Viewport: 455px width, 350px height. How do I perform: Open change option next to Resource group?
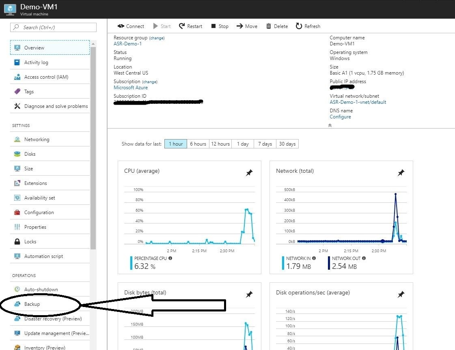click(x=157, y=38)
